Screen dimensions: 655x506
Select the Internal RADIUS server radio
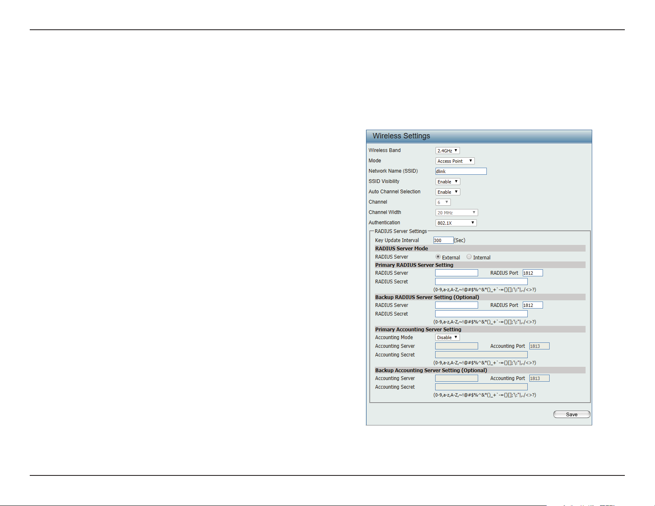point(469,257)
